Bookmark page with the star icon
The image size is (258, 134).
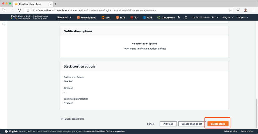230,10
